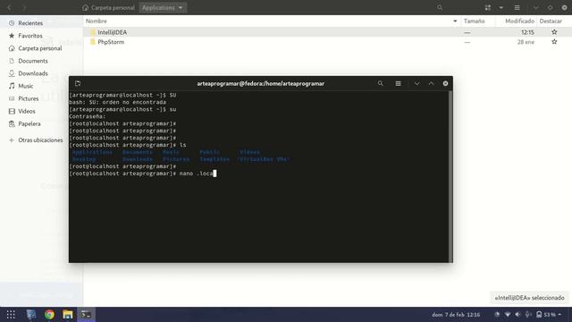The image size is (572, 322).
Task: Click the terminal scrollbar
Action: point(450,176)
